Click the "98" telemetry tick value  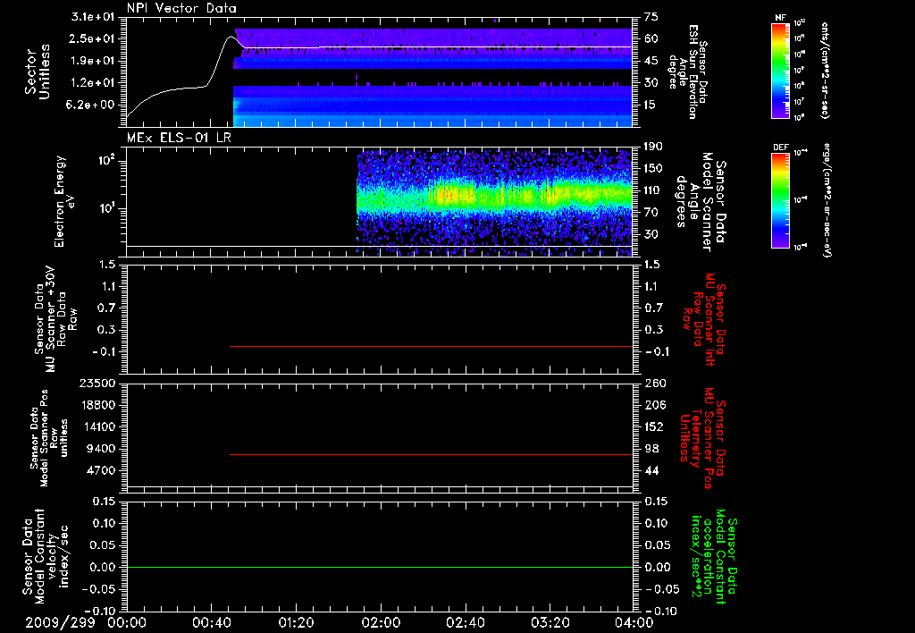pos(651,449)
